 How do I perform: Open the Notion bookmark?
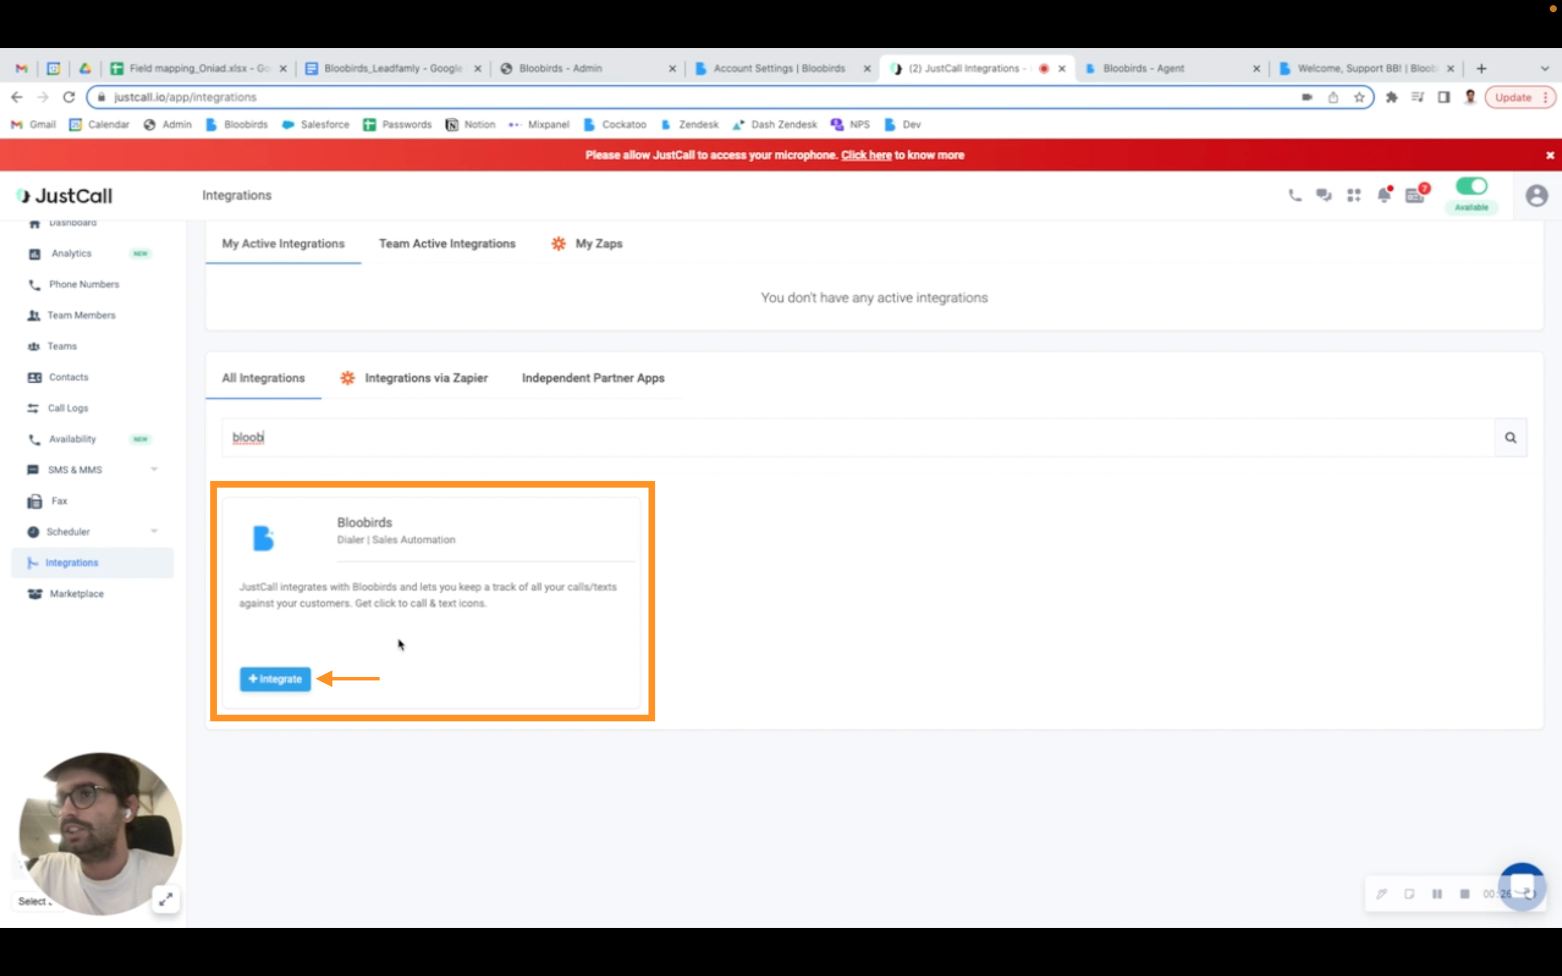(471, 125)
